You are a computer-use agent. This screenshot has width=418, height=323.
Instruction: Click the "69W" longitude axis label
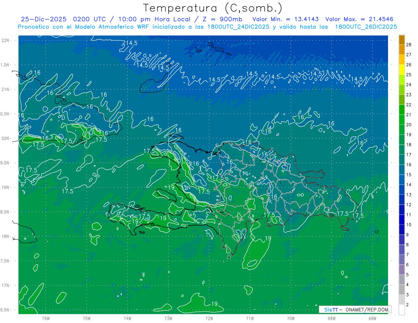332,318
